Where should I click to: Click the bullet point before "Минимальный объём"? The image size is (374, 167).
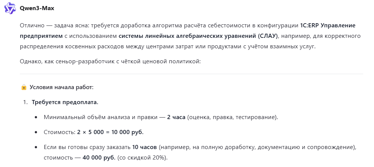click(x=36, y=118)
